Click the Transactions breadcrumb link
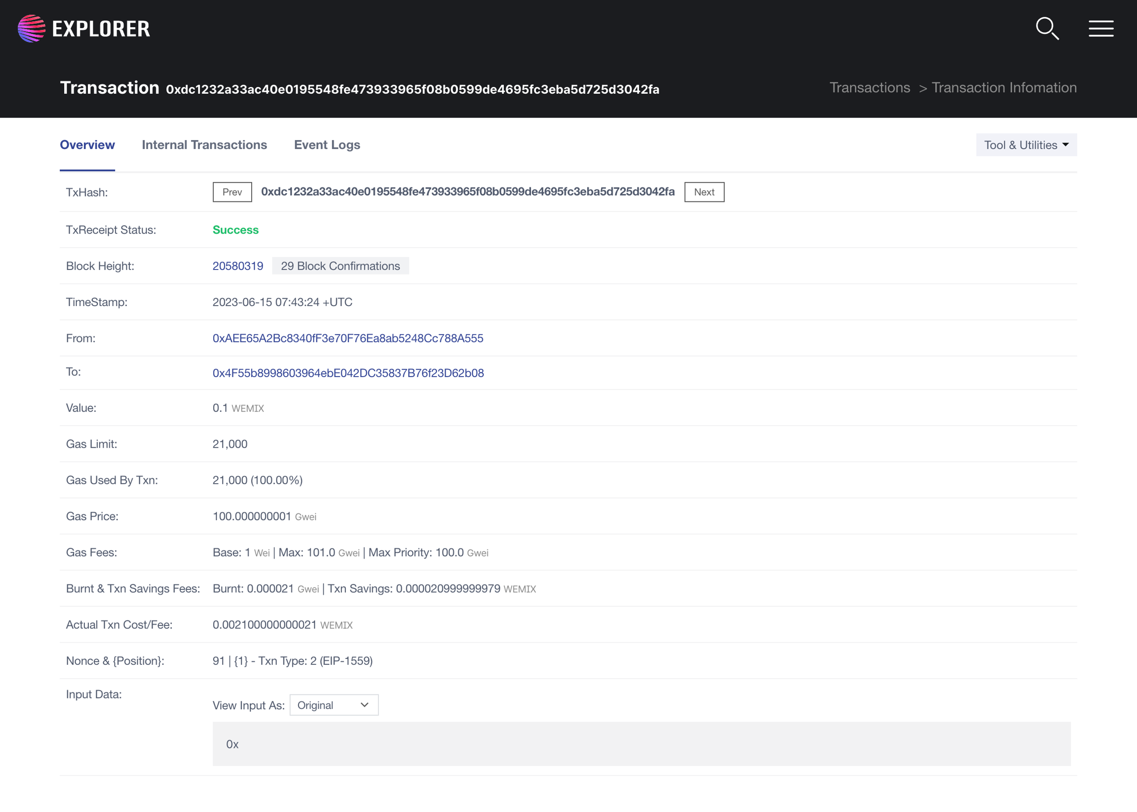This screenshot has height=812, width=1137. pos(870,87)
